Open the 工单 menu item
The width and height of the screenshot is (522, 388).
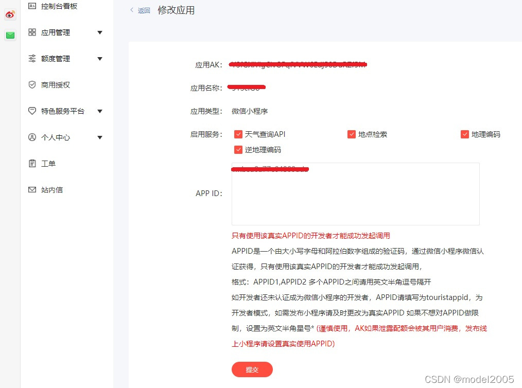48,164
